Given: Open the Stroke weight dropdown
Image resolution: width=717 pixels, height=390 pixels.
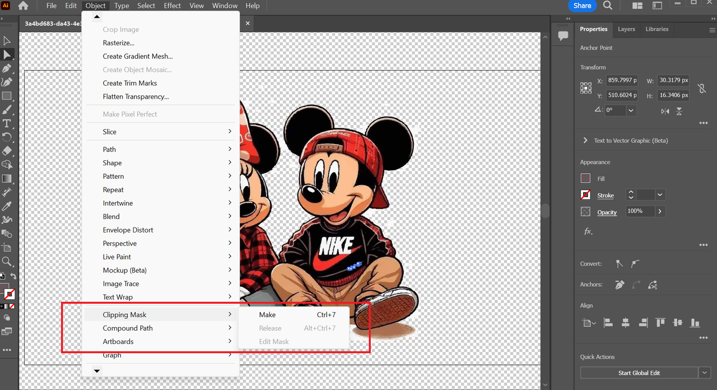Looking at the screenshot, I should pos(660,195).
